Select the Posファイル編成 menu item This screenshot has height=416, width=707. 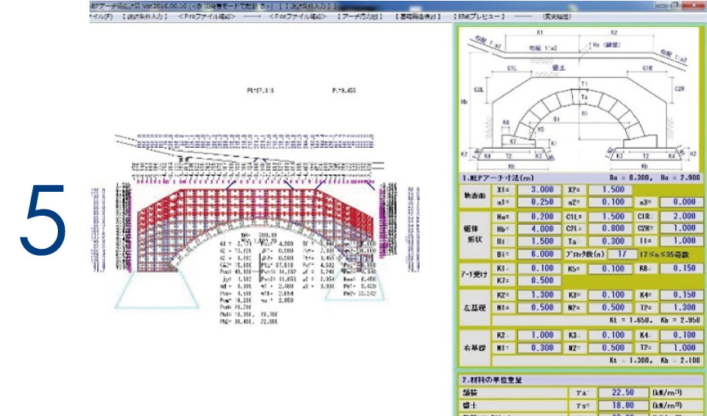(298, 16)
